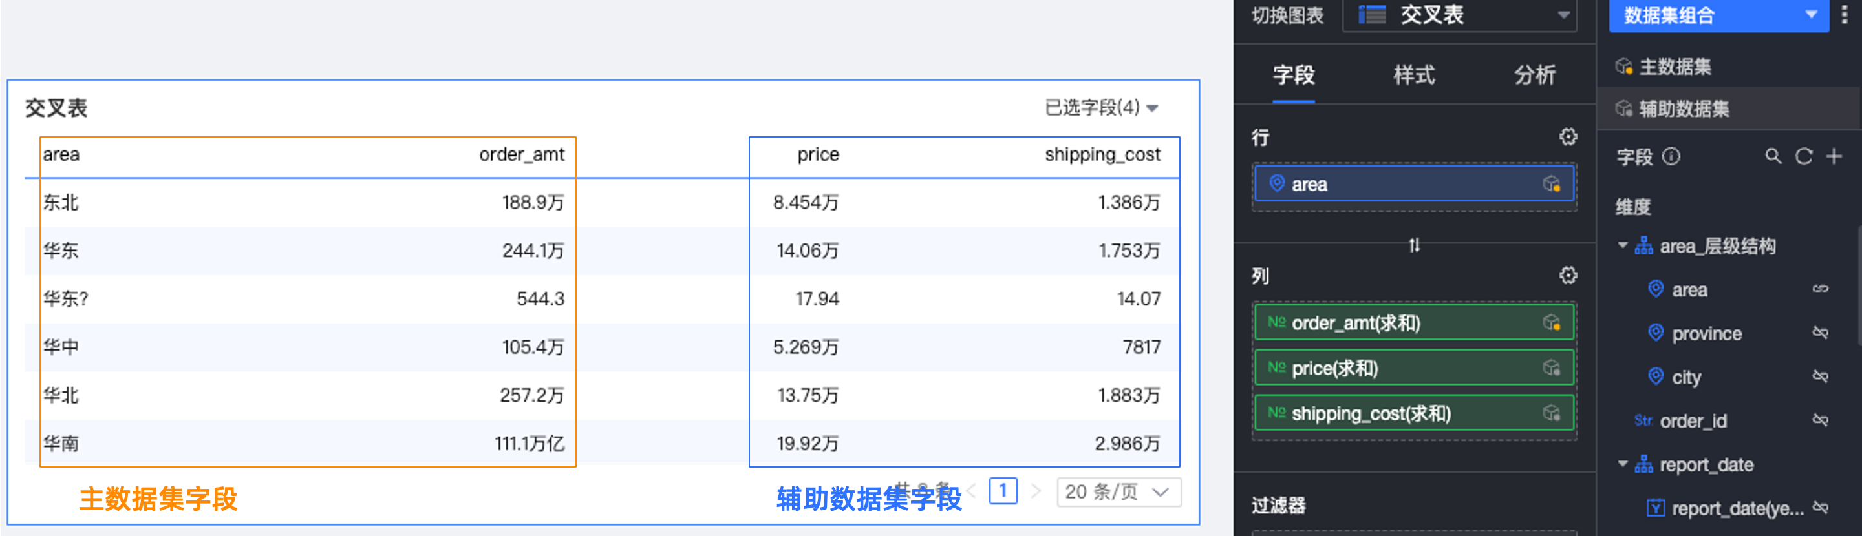Click the 交叉表 chart title
Image resolution: width=1862 pixels, height=536 pixels.
[x=56, y=108]
